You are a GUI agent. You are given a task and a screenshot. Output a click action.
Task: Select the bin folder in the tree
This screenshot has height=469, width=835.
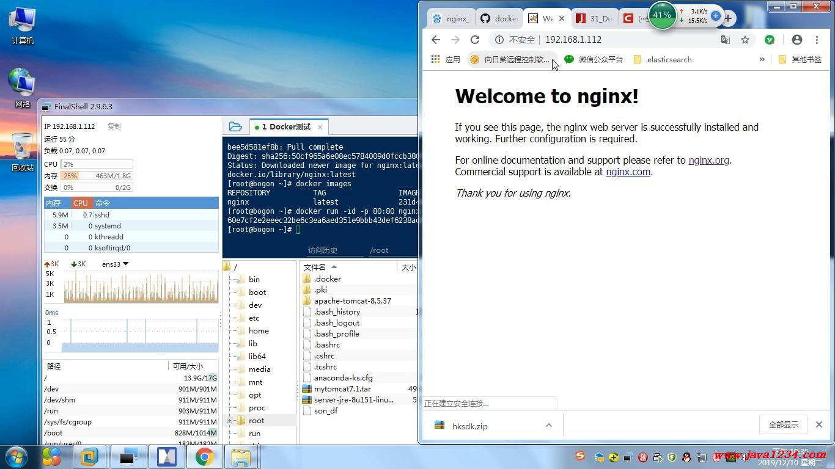pyautogui.click(x=254, y=279)
